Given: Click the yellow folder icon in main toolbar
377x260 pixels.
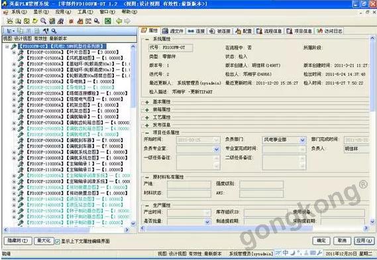Looking at the screenshot, I should pos(35,21).
